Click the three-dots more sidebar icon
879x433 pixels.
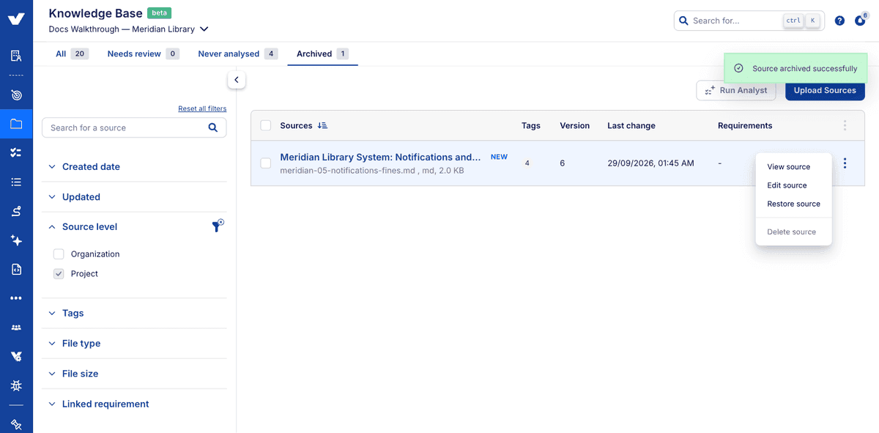point(16,298)
